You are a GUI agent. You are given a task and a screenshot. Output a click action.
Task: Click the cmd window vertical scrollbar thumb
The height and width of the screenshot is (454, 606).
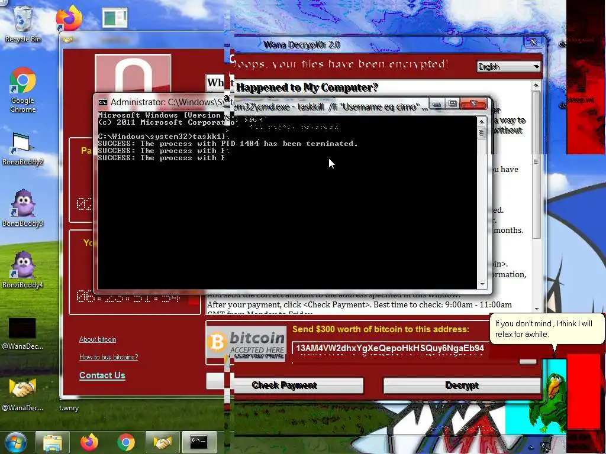point(481,133)
